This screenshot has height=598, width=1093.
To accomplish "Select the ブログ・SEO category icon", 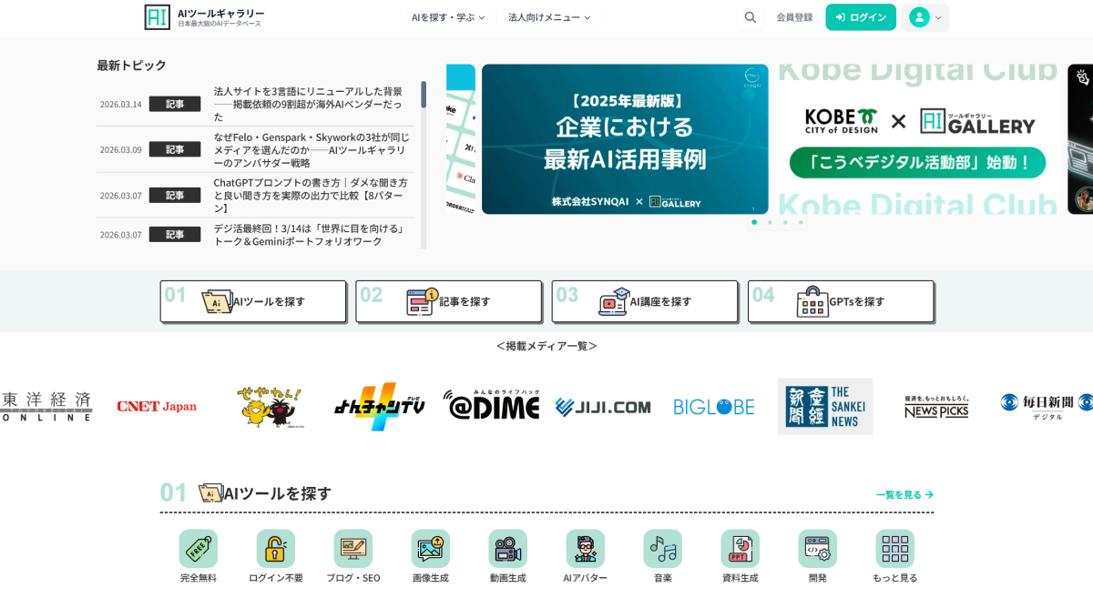I will (x=353, y=549).
